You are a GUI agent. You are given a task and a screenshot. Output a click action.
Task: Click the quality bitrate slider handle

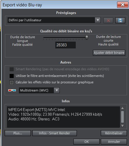(87, 38)
